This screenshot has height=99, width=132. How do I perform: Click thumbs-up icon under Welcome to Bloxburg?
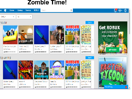click(35, 87)
